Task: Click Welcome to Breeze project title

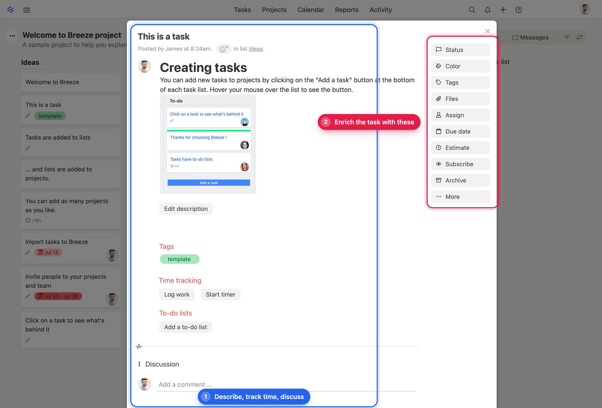Action: [x=72, y=35]
